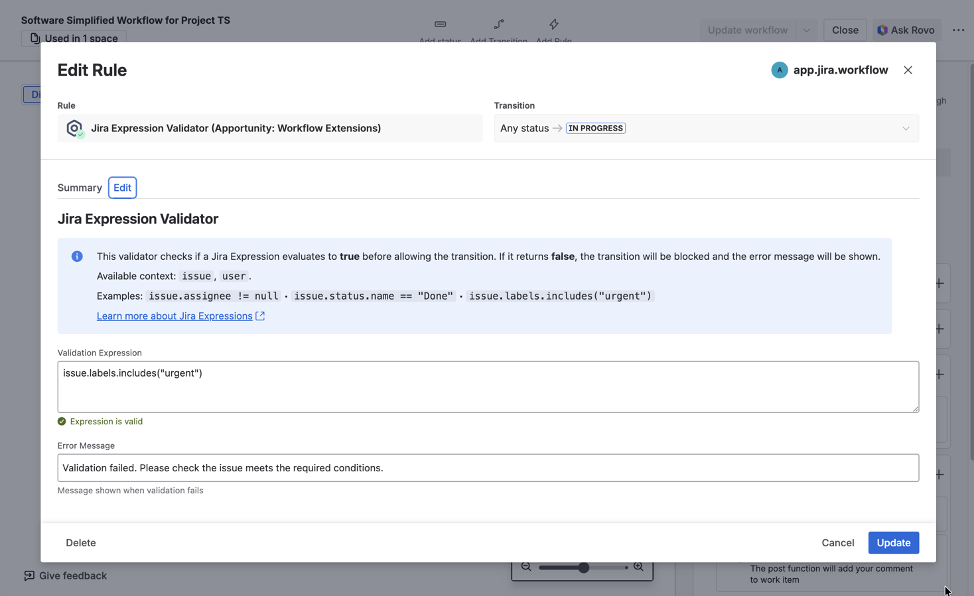This screenshot has height=596, width=974.
Task: Click the blue Update button
Action: coord(893,543)
